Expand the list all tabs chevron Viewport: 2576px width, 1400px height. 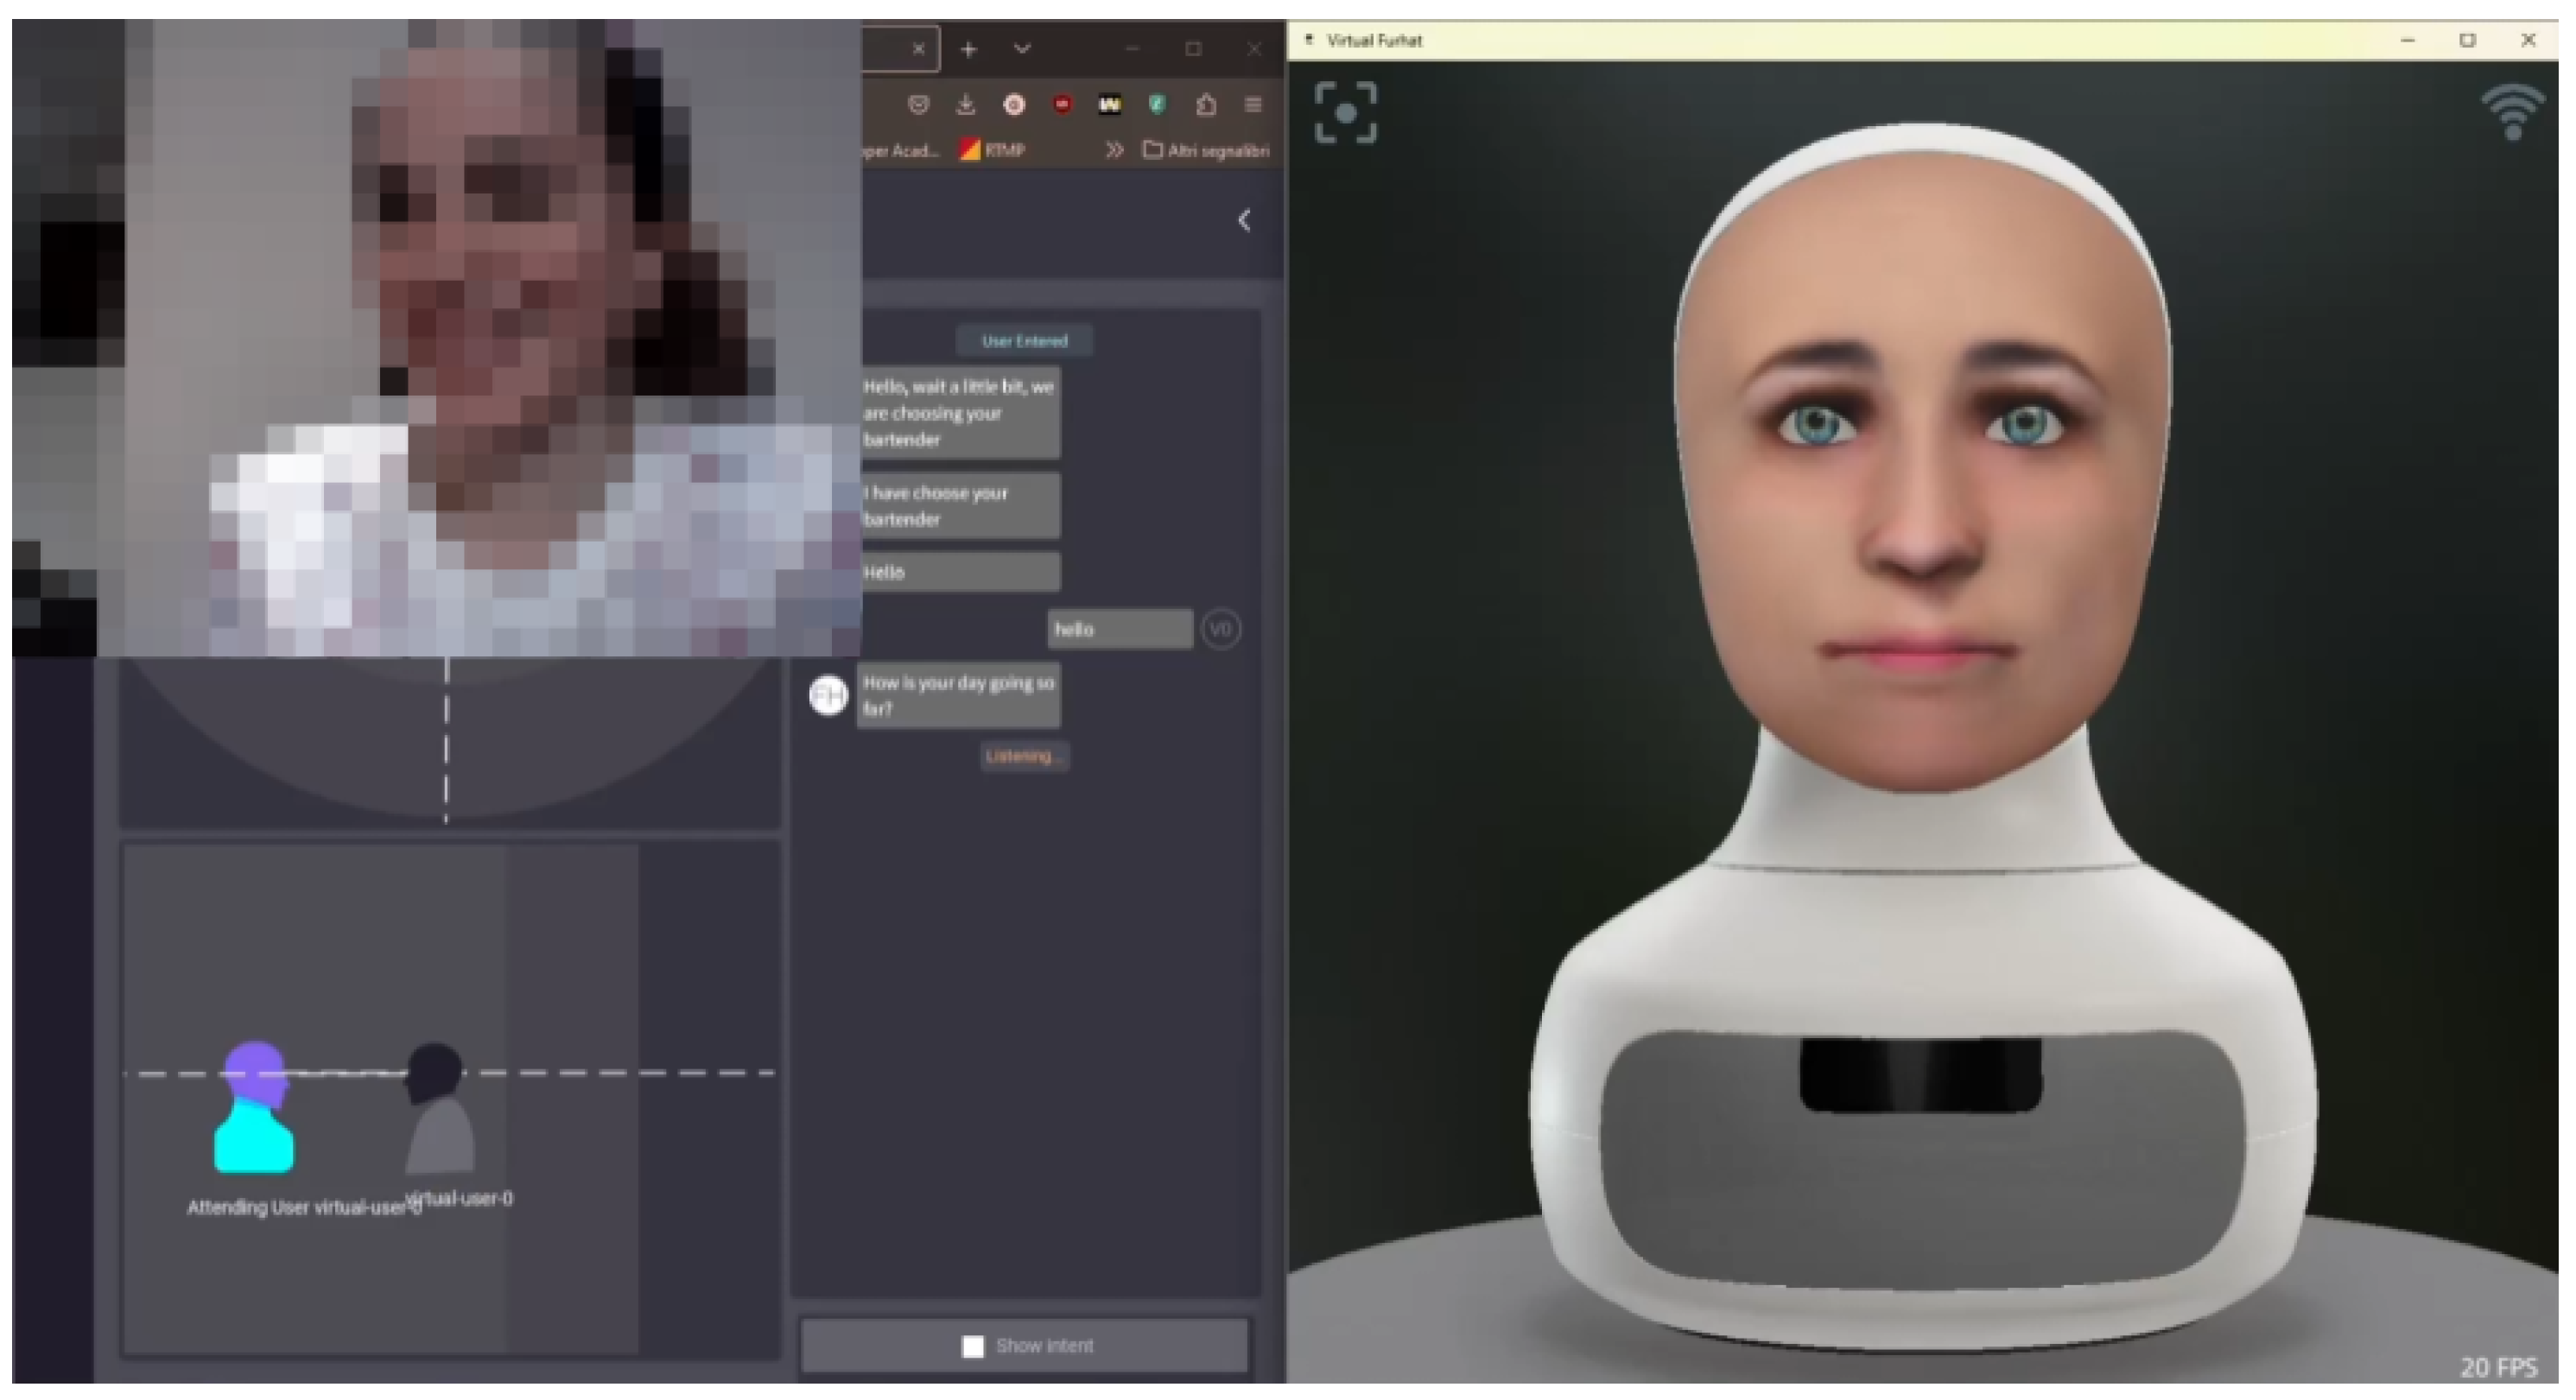[1021, 48]
